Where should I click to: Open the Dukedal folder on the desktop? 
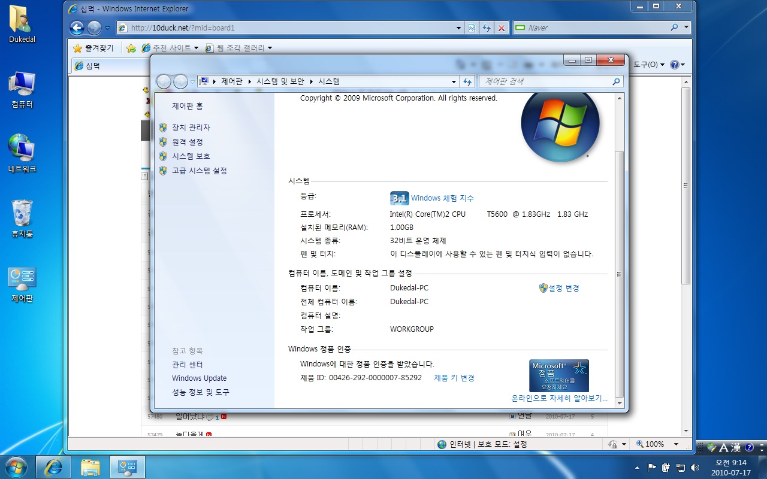[22, 24]
